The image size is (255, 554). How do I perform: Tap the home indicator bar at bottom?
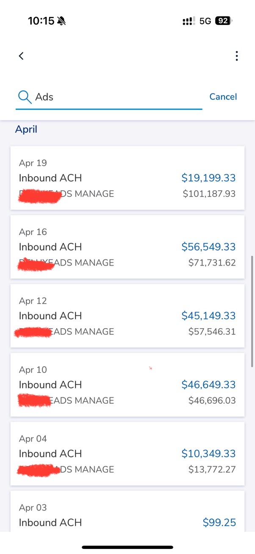(127, 548)
